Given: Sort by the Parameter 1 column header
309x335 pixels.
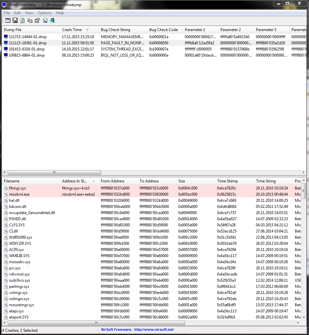Looking at the screenshot, I should point(200,30).
